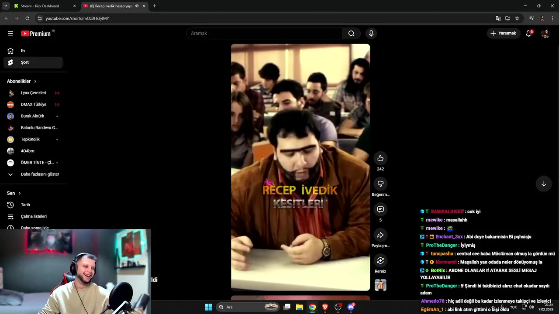Open Abonelikler section chevron
The width and height of the screenshot is (559, 314).
click(x=35, y=82)
